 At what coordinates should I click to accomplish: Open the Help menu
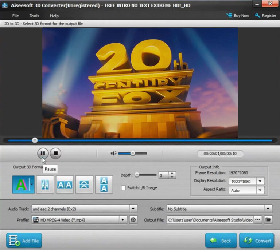pos(54,16)
